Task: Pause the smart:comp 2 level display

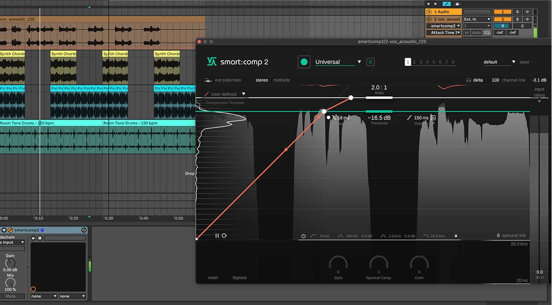Action: (217, 236)
